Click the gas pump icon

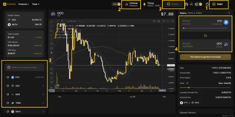(187, 4)
